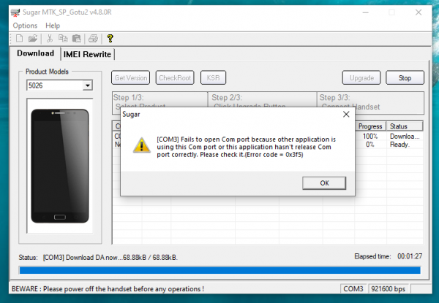This screenshot has height=303, width=439.
Task: Click the New document toolbar icon
Action: coord(19,38)
